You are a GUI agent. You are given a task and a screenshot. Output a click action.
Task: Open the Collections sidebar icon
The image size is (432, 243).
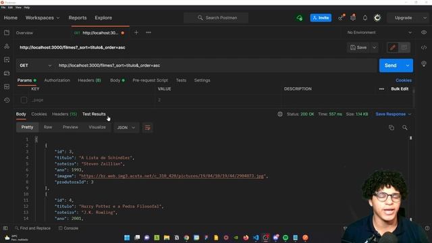pos(7,32)
